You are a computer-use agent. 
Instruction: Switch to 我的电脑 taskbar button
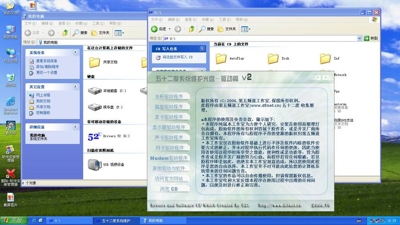163,221
